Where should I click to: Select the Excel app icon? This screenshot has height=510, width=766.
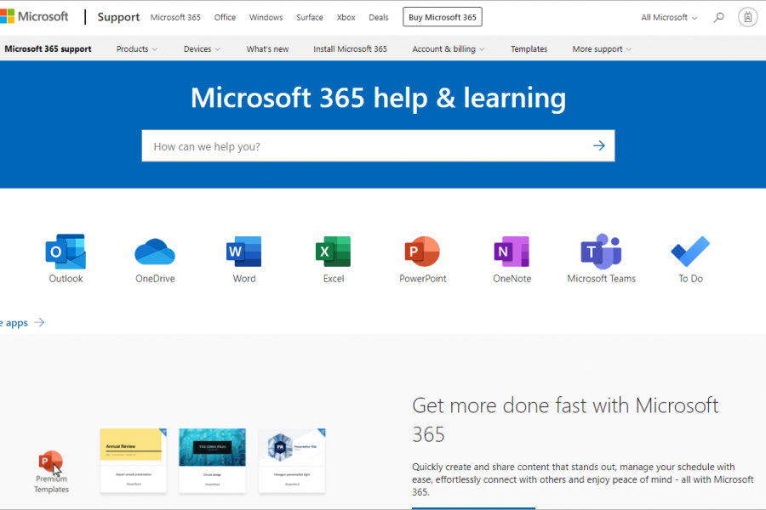click(334, 252)
